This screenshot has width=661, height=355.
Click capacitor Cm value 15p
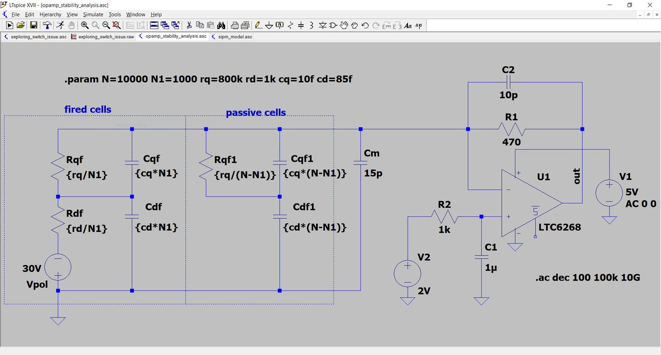[373, 173]
